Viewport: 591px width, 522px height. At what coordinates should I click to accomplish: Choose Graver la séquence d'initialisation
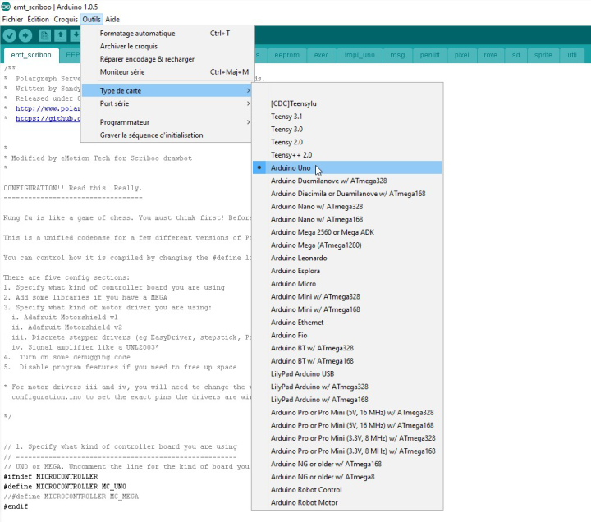point(166,135)
